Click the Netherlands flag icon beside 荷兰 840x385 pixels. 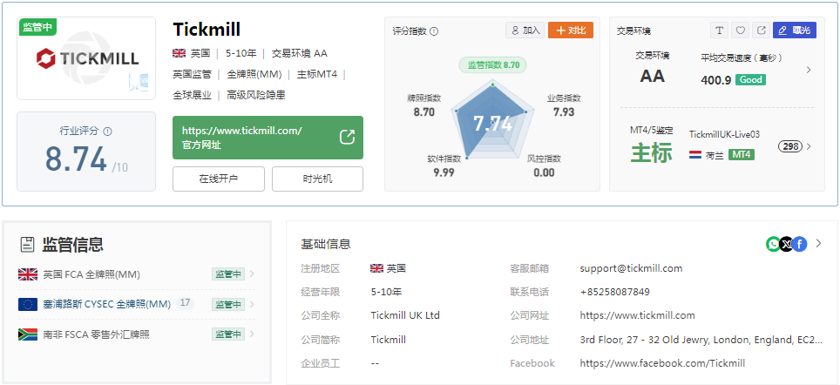tap(695, 155)
